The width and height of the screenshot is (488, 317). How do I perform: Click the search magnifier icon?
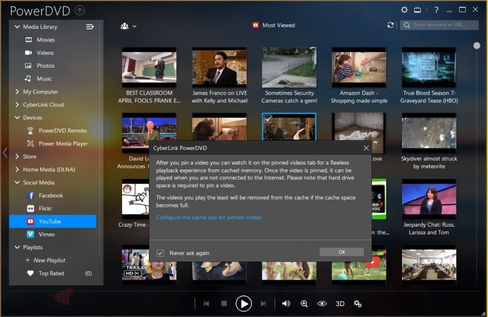click(406, 25)
